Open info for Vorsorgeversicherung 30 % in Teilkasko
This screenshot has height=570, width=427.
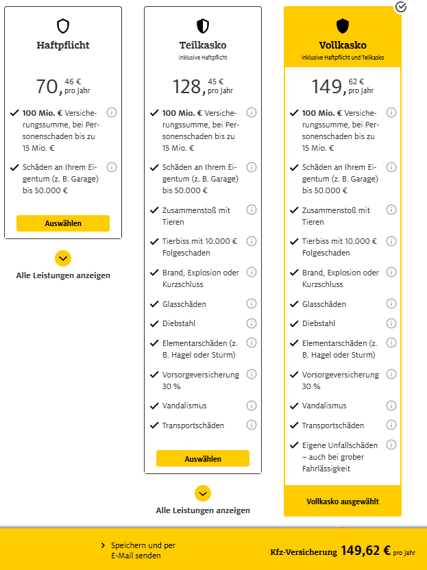(252, 374)
